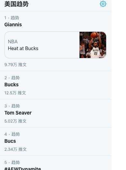Click the '3 · 趋势' rank label
The height and width of the screenshot is (170, 126).
[x=12, y=106]
